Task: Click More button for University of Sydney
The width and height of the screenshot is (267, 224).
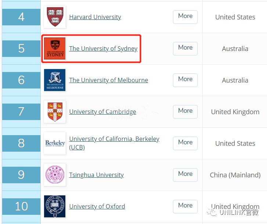Action: [x=185, y=49]
